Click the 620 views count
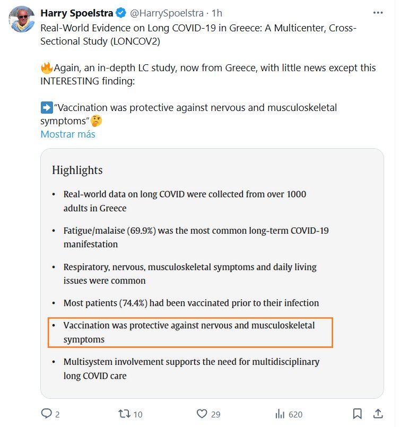The width and height of the screenshot is (400, 427). point(295,414)
